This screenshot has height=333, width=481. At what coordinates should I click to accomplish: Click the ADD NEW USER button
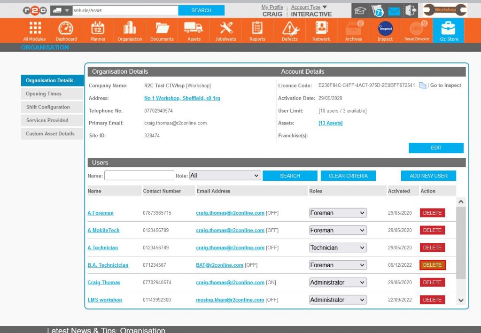pyautogui.click(x=428, y=175)
